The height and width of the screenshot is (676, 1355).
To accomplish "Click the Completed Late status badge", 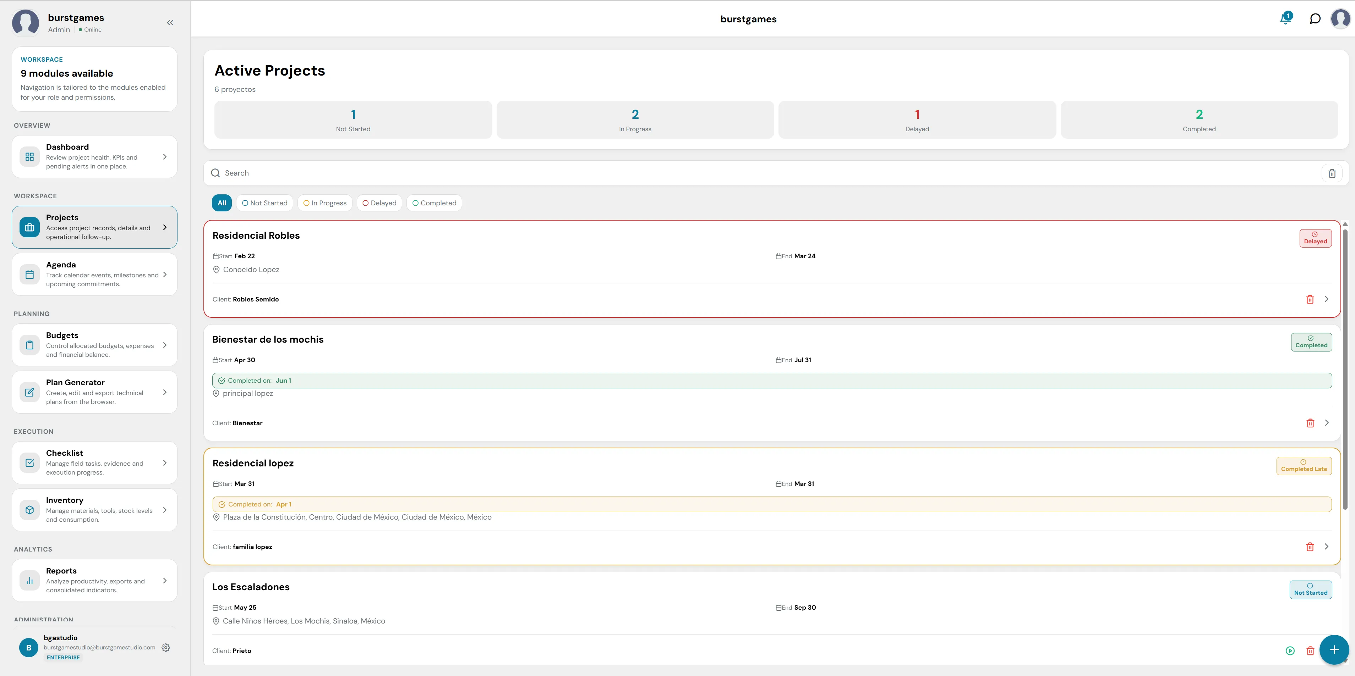I will 1304,466.
